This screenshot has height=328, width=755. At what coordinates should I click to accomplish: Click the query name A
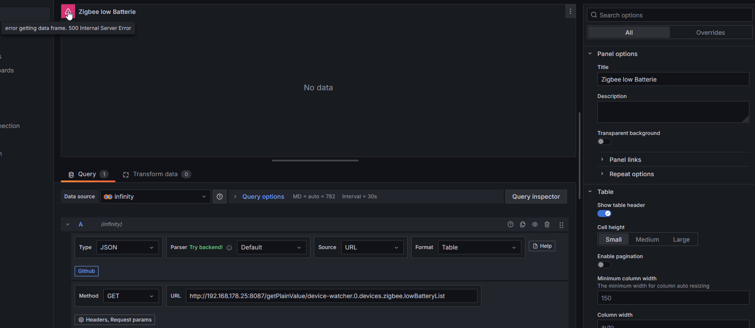tap(80, 224)
